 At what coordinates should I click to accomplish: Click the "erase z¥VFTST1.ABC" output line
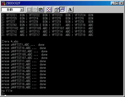pos(23,45)
